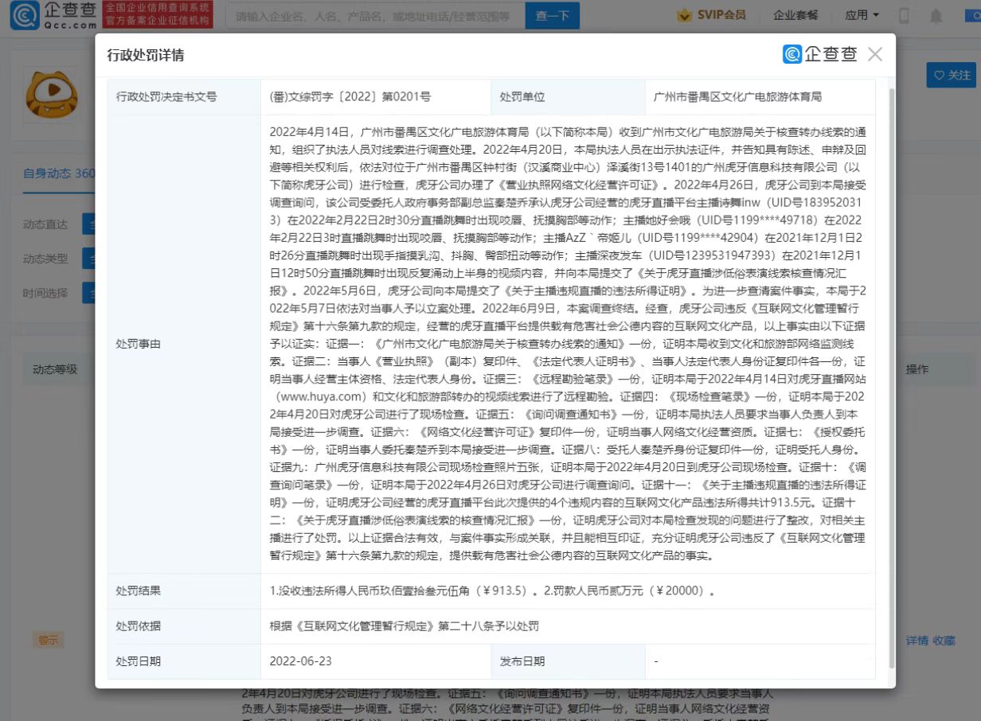Click 时间选择 filter label

click(45, 293)
